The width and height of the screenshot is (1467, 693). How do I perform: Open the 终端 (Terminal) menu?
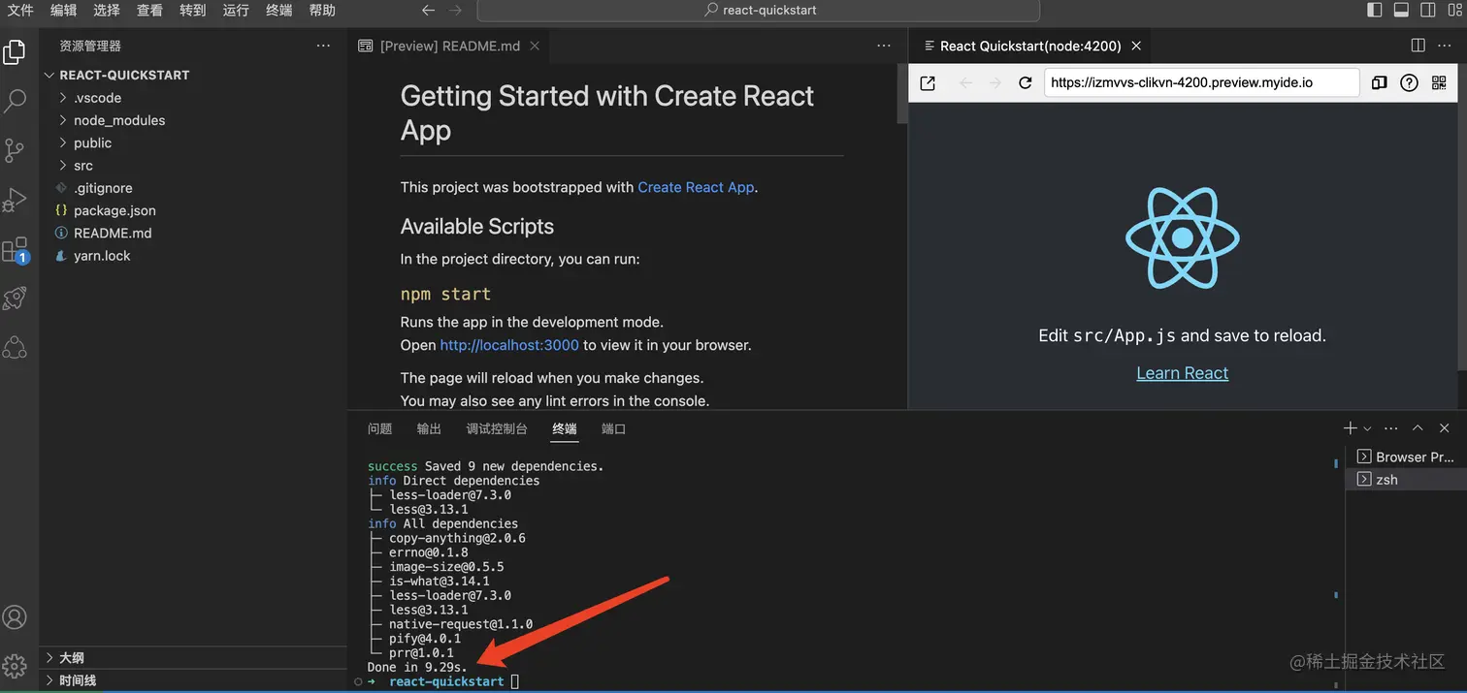(x=278, y=11)
